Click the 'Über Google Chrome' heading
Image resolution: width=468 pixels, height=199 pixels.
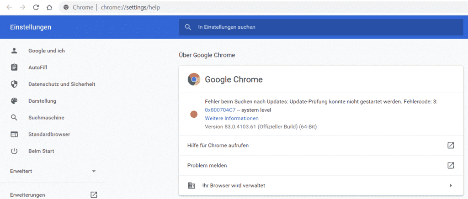click(207, 55)
